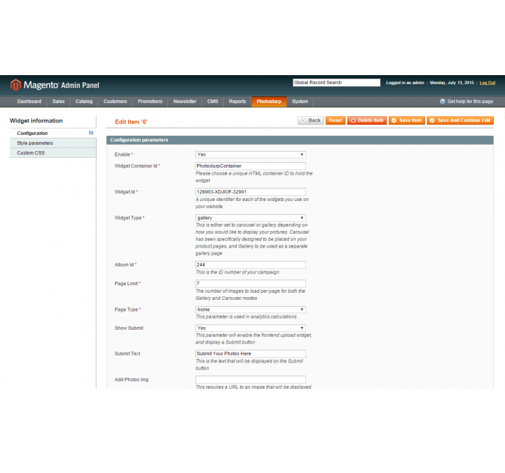Open the Sales menu
505x473 pixels.
[x=59, y=102]
